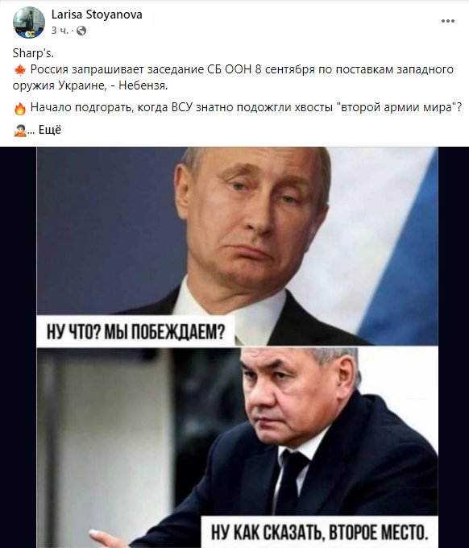Click the caption "НУ КАК СКАЗАТЬ, ВТОРОЕ МЕСТО."

[319, 532]
